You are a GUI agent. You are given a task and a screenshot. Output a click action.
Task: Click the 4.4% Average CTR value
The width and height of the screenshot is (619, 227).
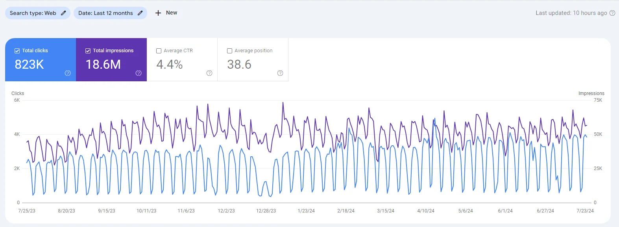click(170, 64)
